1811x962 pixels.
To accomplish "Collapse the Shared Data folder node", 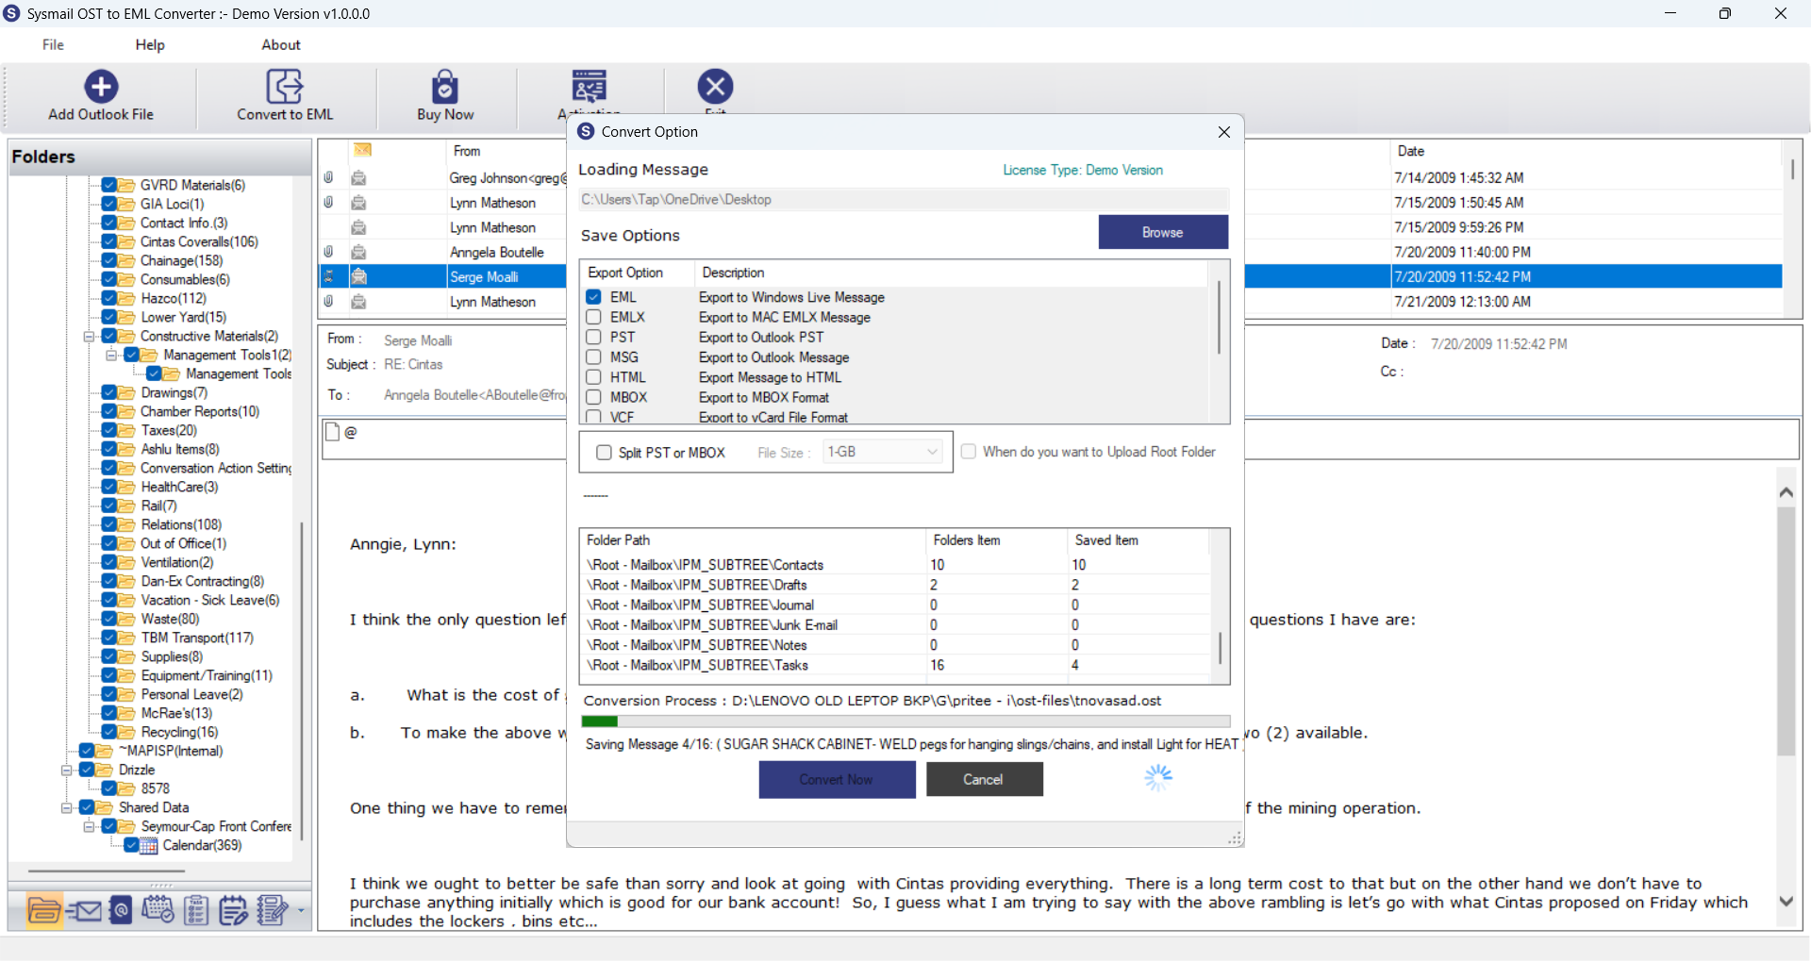I will [66, 807].
